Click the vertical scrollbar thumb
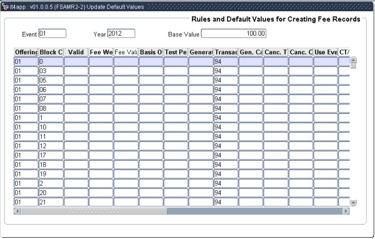The width and height of the screenshot is (375, 239). click(x=353, y=66)
